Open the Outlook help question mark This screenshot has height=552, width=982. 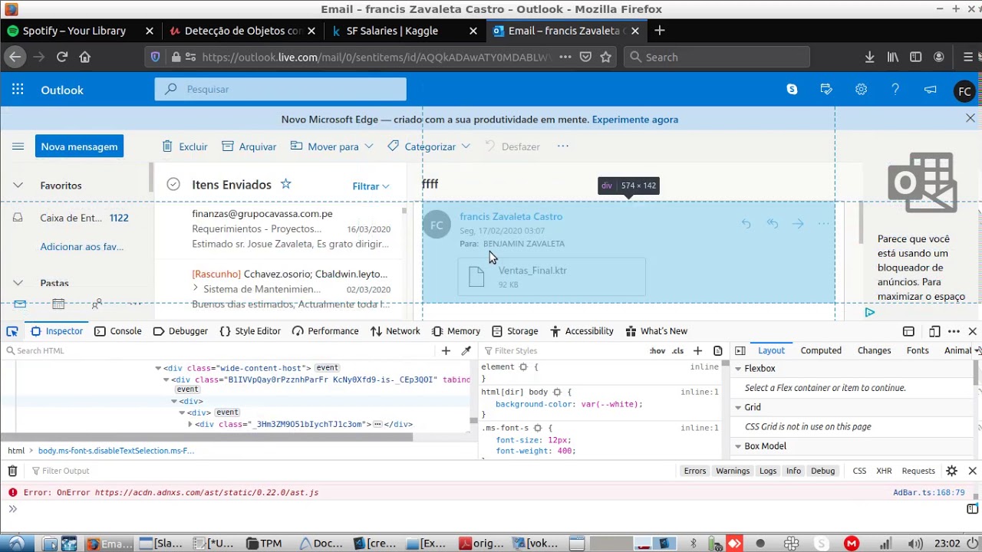pos(895,90)
